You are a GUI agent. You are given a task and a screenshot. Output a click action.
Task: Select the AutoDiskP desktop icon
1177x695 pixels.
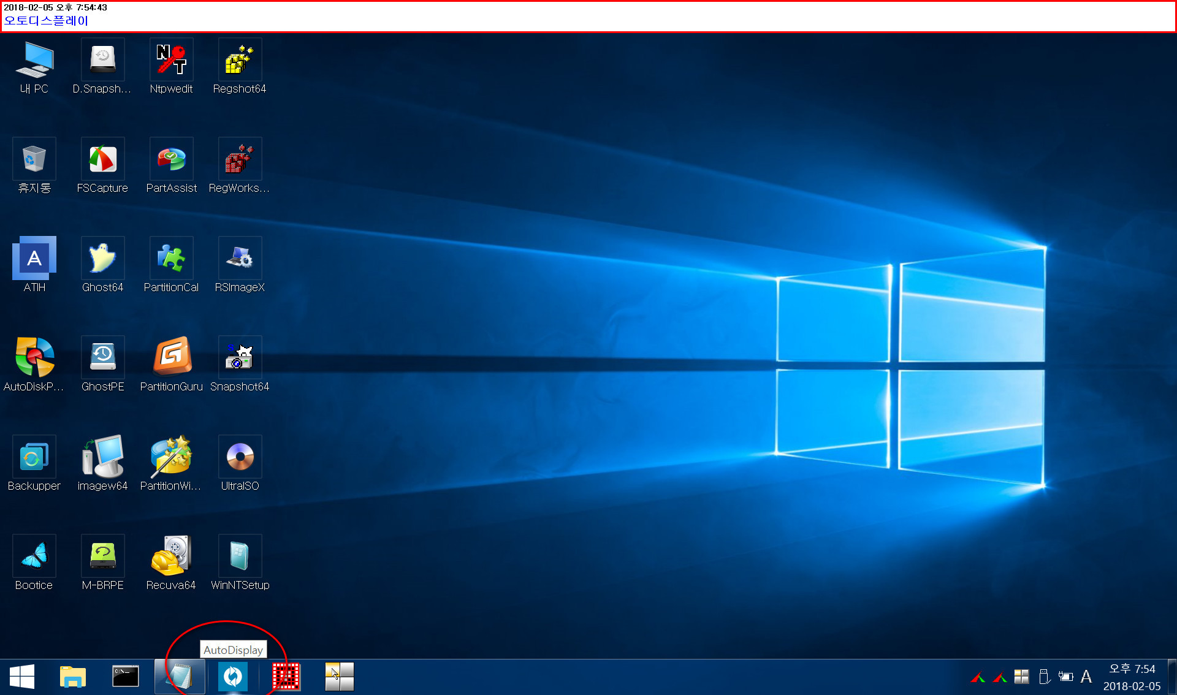[x=34, y=365]
